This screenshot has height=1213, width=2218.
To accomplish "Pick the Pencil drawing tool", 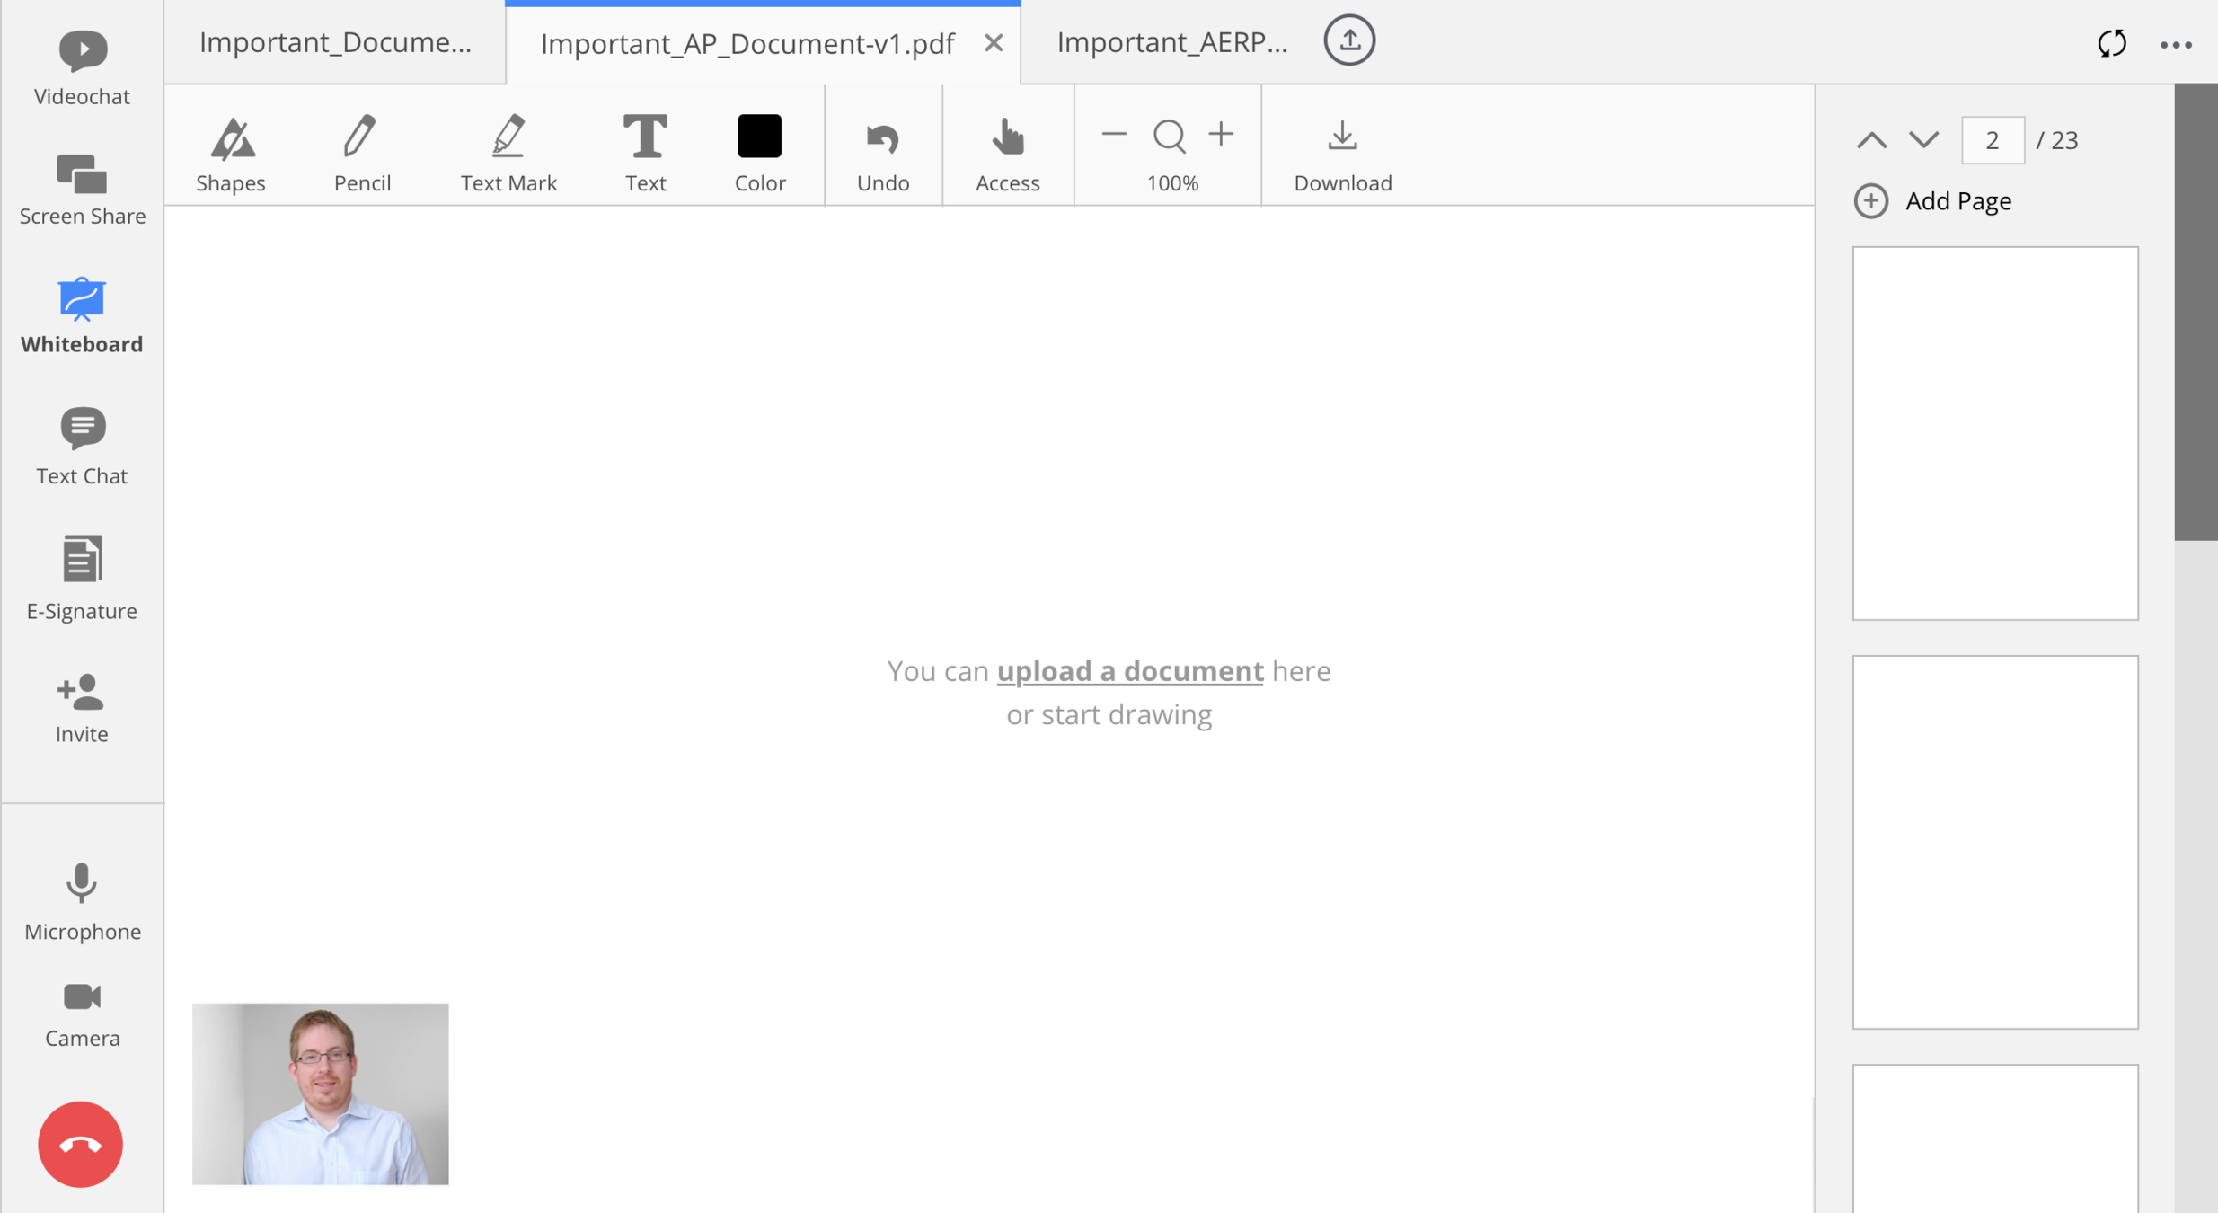I will 361,154.
